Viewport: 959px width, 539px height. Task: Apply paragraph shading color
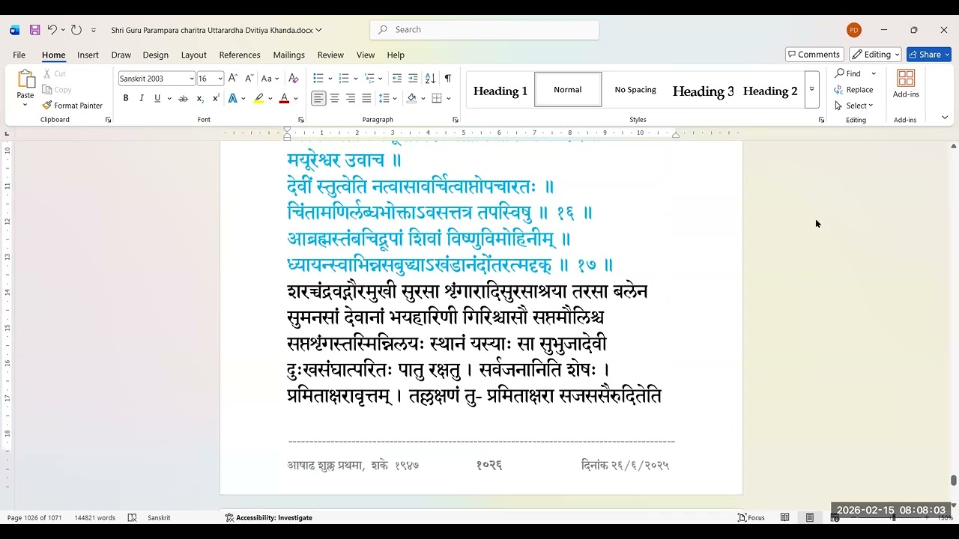click(x=411, y=99)
